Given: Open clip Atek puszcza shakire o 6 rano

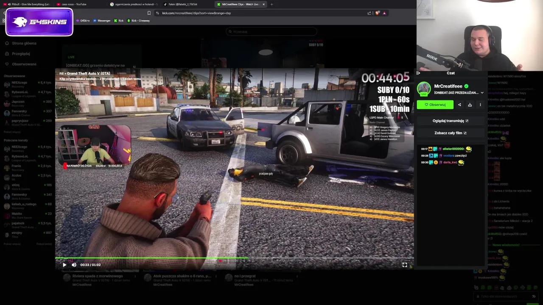Looking at the screenshot, I should click(182, 276).
